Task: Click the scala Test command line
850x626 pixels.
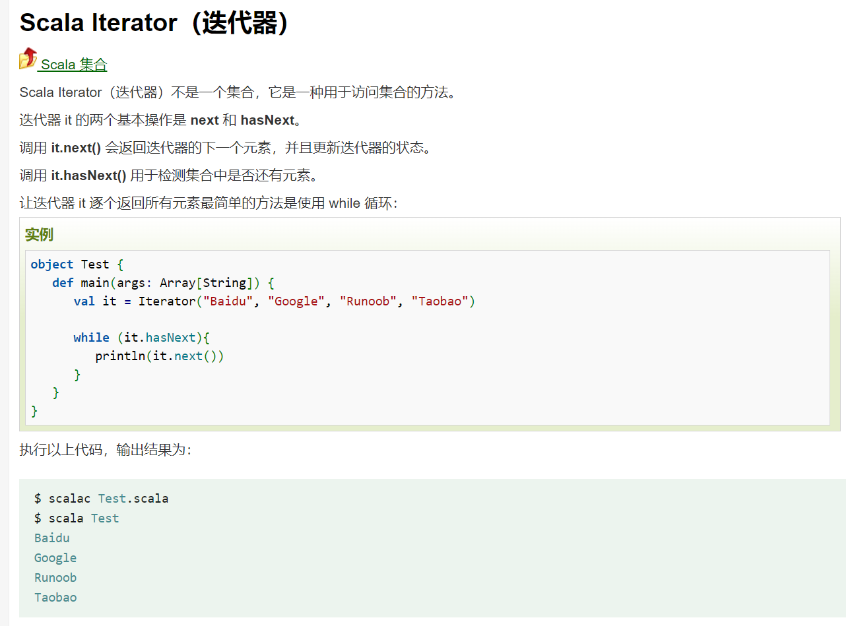Action: point(77,518)
